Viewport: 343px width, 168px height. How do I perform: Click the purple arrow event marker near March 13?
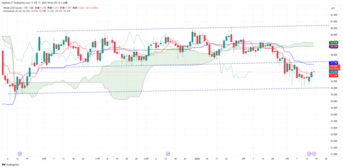pyautogui.click(x=309, y=154)
